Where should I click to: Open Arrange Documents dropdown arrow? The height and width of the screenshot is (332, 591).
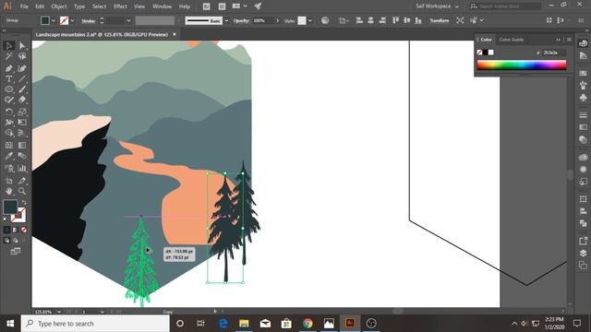(x=245, y=6)
